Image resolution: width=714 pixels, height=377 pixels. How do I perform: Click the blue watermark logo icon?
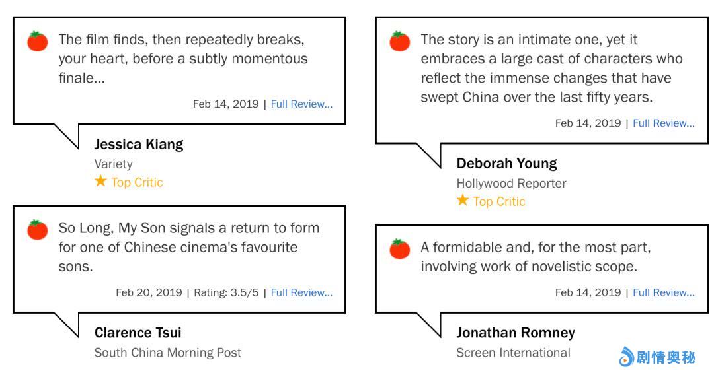[625, 358]
